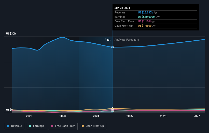Click the US$650.000m earnings value
This screenshot has width=209, height=133.
tap(147, 17)
